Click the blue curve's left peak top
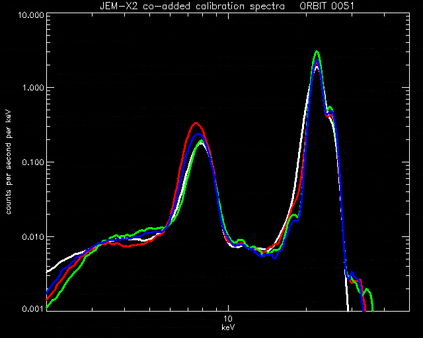This screenshot has width=423, height=338. pyautogui.click(x=198, y=134)
